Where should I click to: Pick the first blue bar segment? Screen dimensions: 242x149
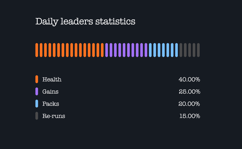click(x=150, y=50)
